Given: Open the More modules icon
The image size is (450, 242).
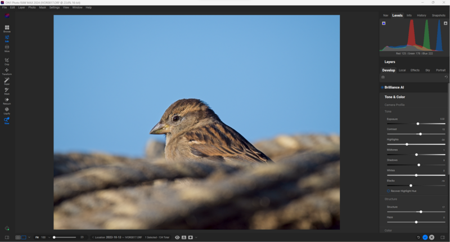Looking at the screenshot, I should 7,48.
